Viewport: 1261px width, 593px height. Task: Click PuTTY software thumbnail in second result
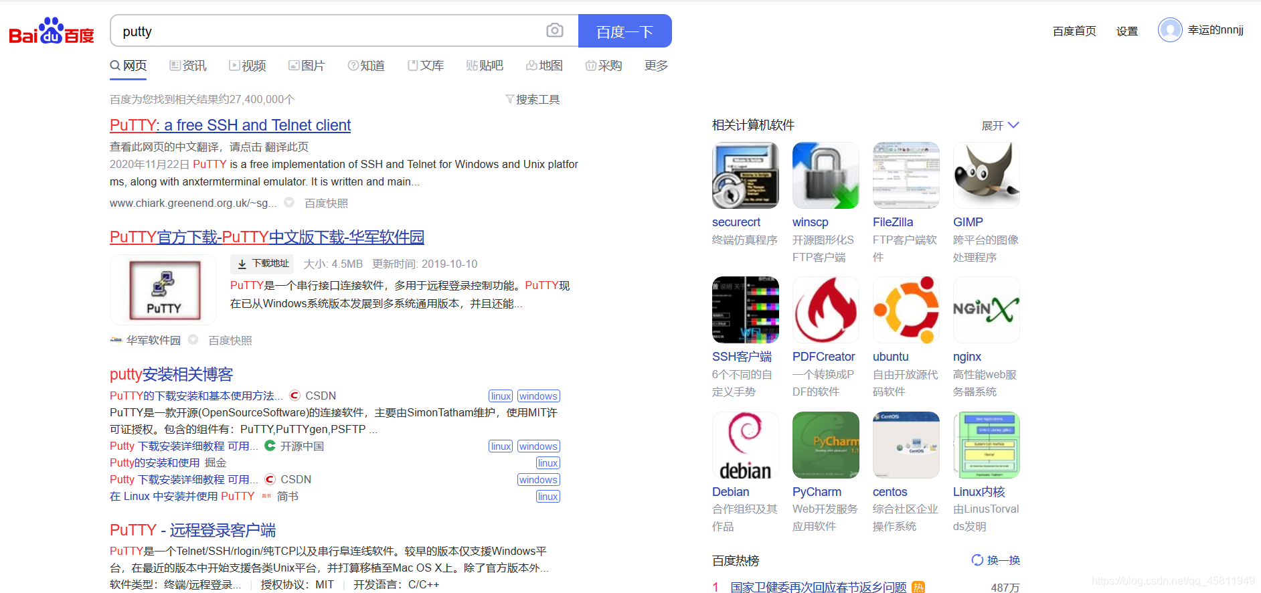point(163,290)
